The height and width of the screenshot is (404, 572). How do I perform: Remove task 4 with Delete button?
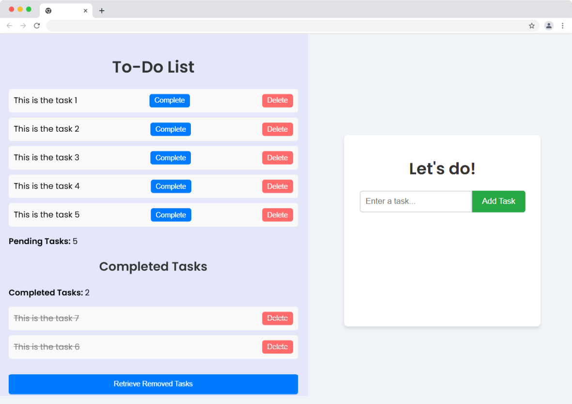[278, 186]
